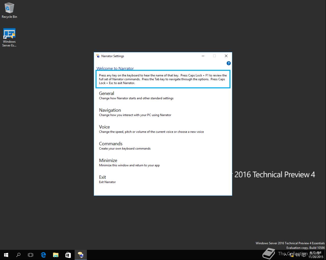Open the Navigation settings link
Screen dimensions: 326x260
(110, 110)
